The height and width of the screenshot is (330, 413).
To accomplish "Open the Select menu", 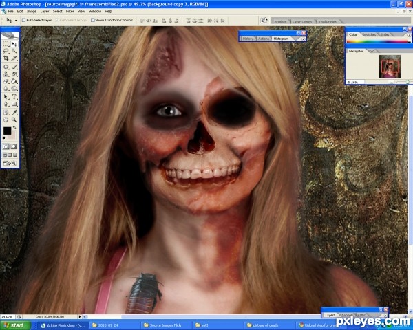I will tap(57, 11).
